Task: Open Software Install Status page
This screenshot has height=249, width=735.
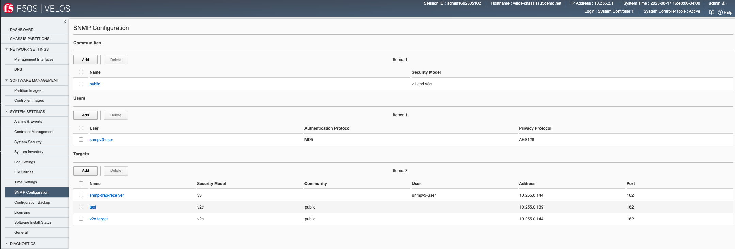Action: point(33,222)
